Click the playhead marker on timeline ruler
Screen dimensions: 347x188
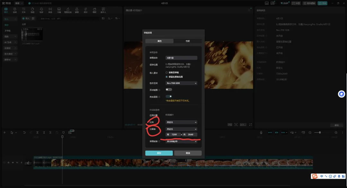click(62, 137)
